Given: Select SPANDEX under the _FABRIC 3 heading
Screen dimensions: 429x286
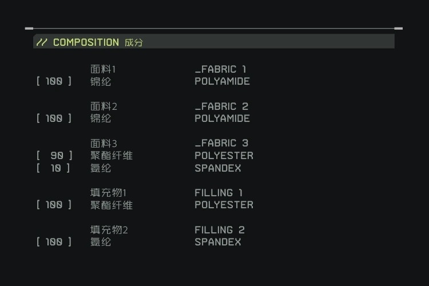Looking at the screenshot, I should (x=218, y=168).
